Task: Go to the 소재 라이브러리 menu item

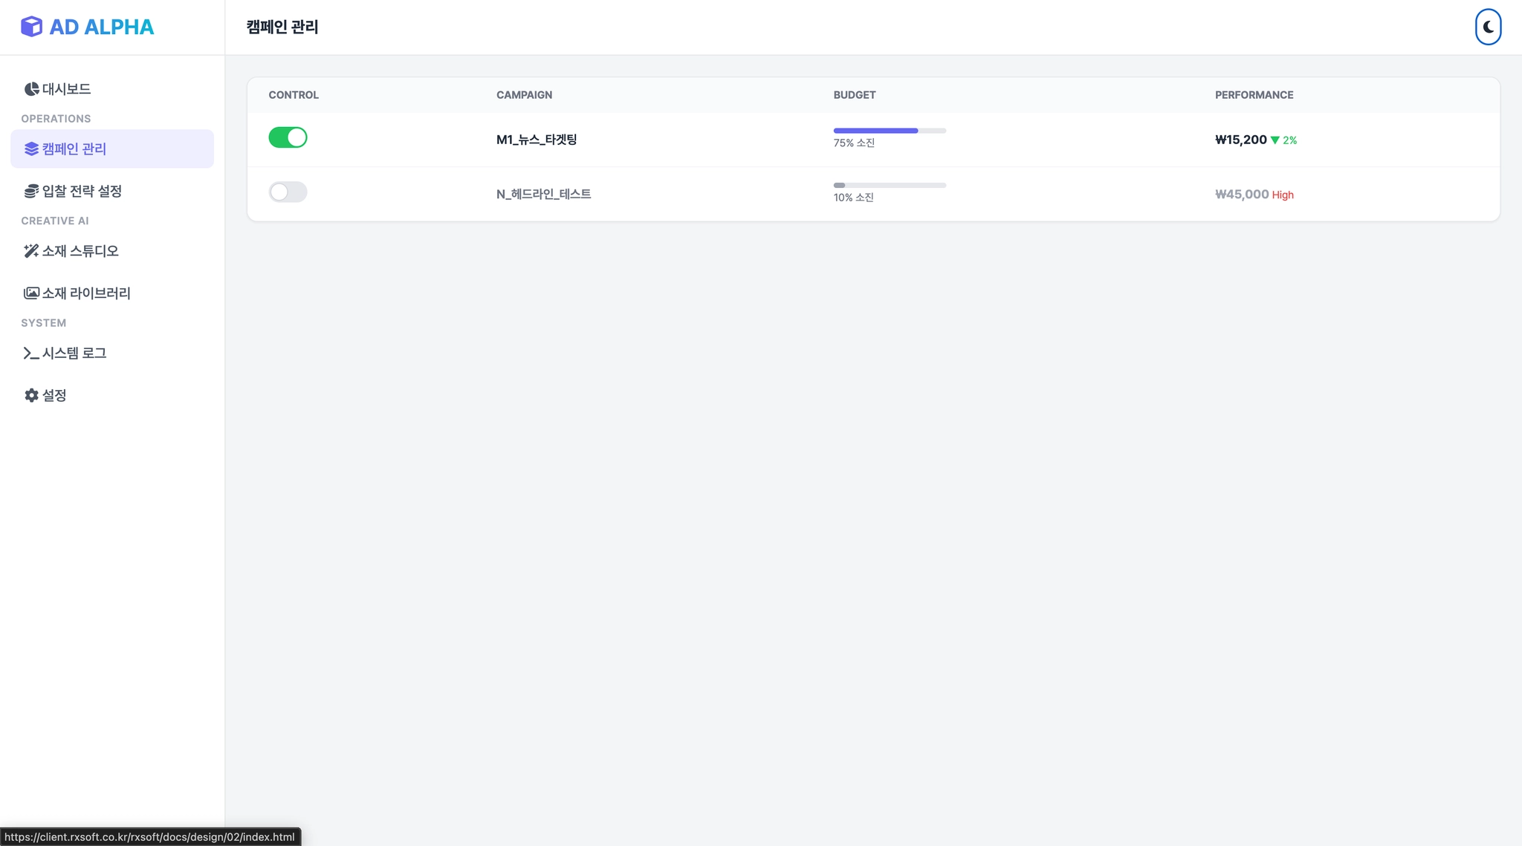Action: tap(86, 293)
